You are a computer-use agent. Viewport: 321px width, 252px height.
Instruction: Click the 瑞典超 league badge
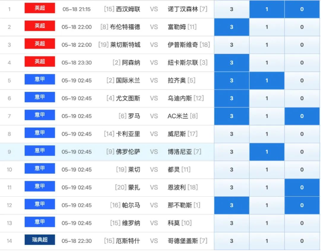point(40,240)
